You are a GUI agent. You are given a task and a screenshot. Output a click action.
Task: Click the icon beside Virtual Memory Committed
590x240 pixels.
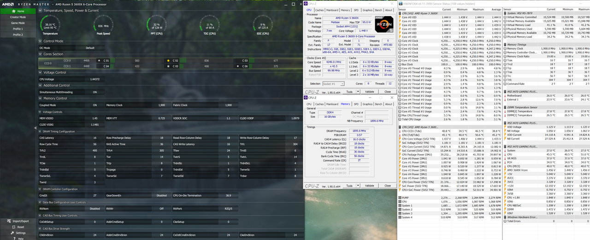[505, 17]
